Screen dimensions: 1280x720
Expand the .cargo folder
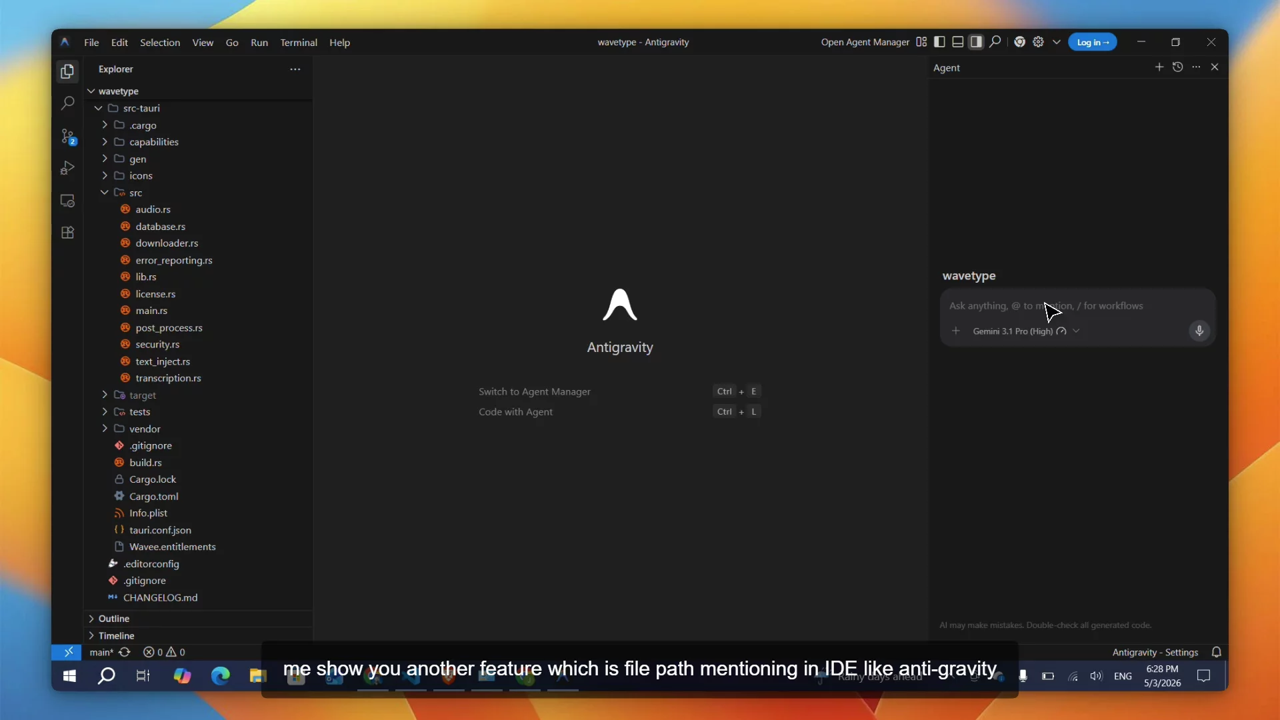(x=105, y=125)
